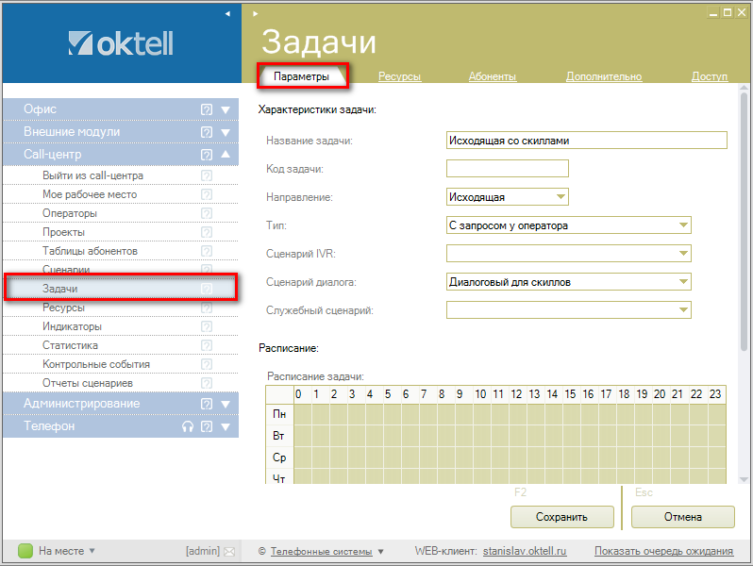This screenshot has height=566, width=753.
Task: Click help icon beside Внешние модули
Action: (x=207, y=132)
